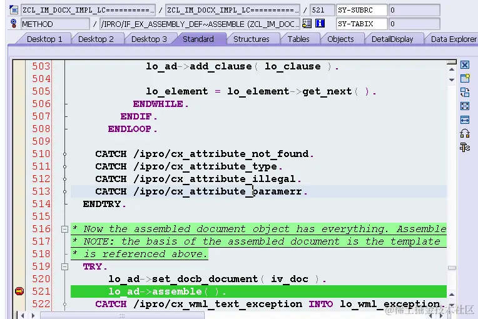
Task: Click the editor scroll up arrow at top
Action: point(452,70)
